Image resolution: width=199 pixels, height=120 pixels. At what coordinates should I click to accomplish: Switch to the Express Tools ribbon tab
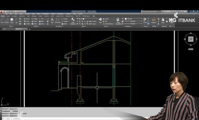[x=60, y=16]
